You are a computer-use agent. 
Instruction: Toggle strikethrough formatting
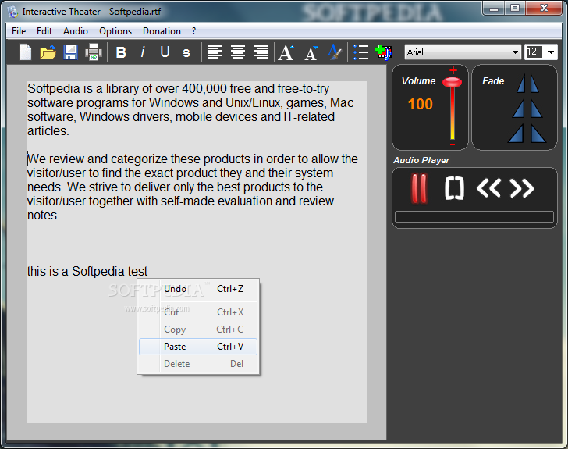pyautogui.click(x=186, y=53)
